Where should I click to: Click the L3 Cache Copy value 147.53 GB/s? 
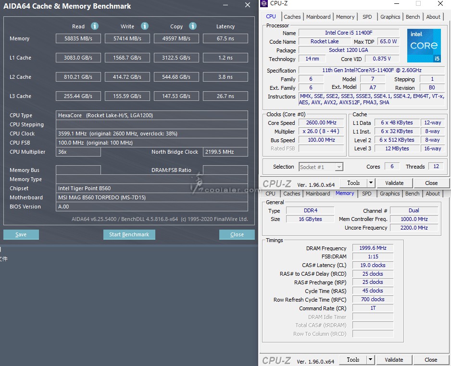(176, 96)
